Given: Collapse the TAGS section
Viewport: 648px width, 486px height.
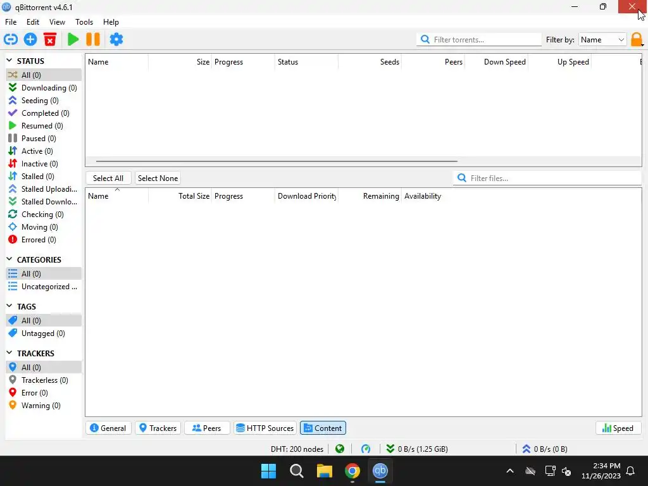Looking at the screenshot, I should click(9, 306).
